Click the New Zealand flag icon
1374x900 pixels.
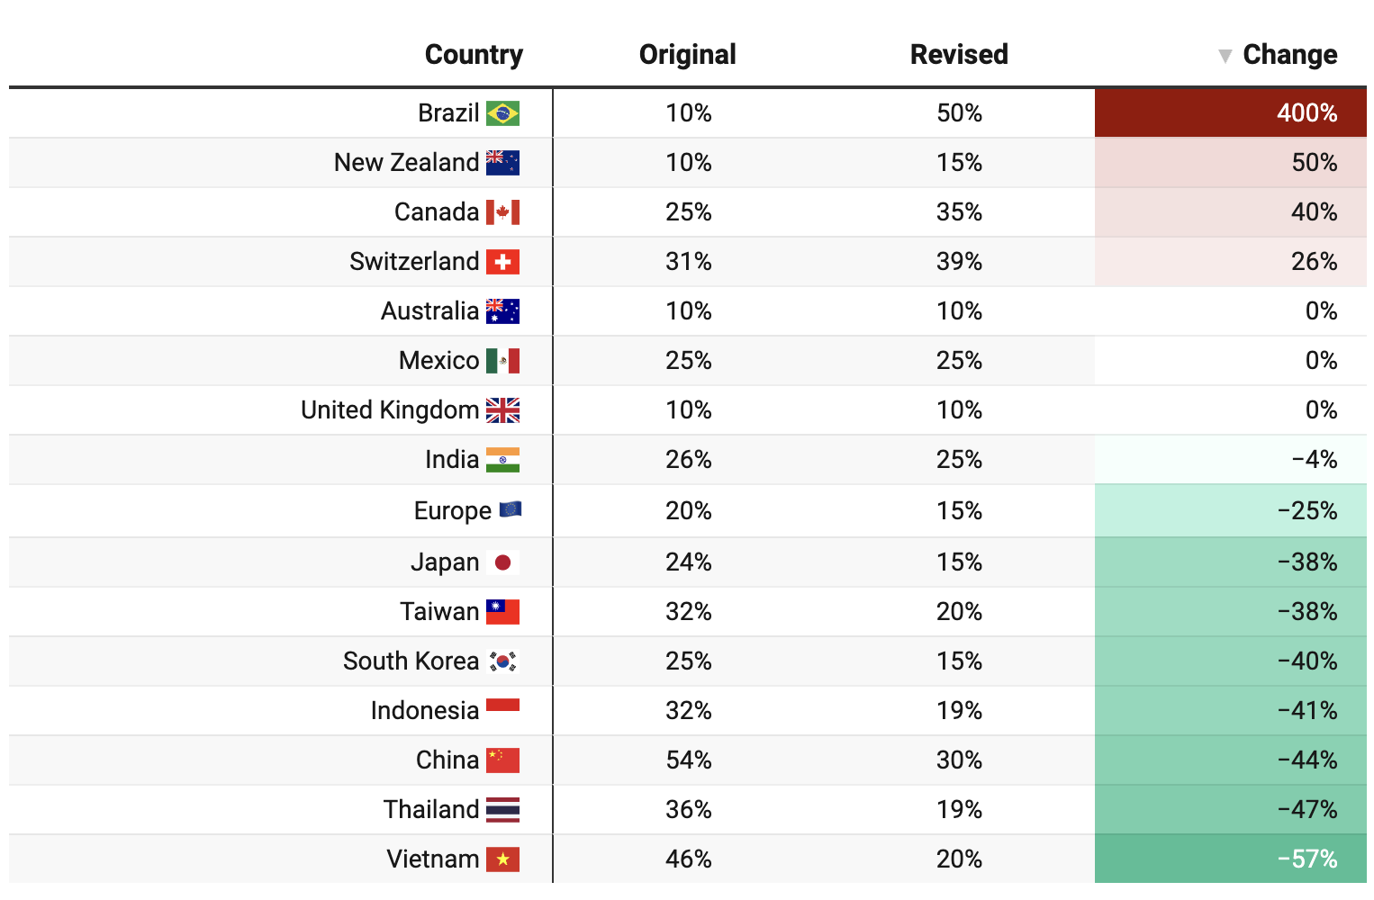tap(502, 163)
